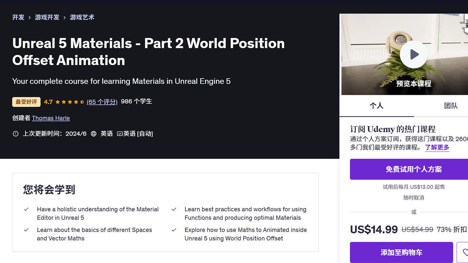Image resolution: width=468 pixels, height=263 pixels.
Task: Open Thomas Harle's instructor profile
Action: [51, 118]
